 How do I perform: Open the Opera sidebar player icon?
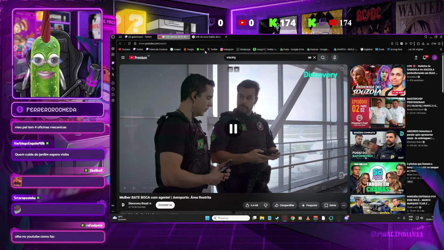(x=113, y=83)
